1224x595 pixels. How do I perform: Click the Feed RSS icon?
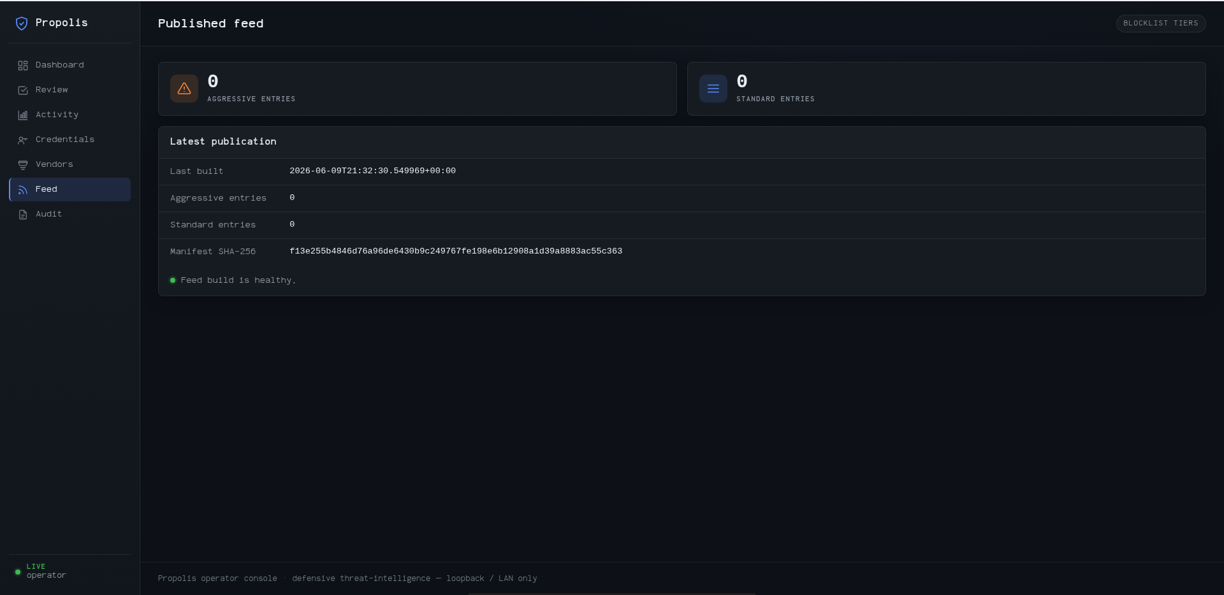pyautogui.click(x=23, y=190)
